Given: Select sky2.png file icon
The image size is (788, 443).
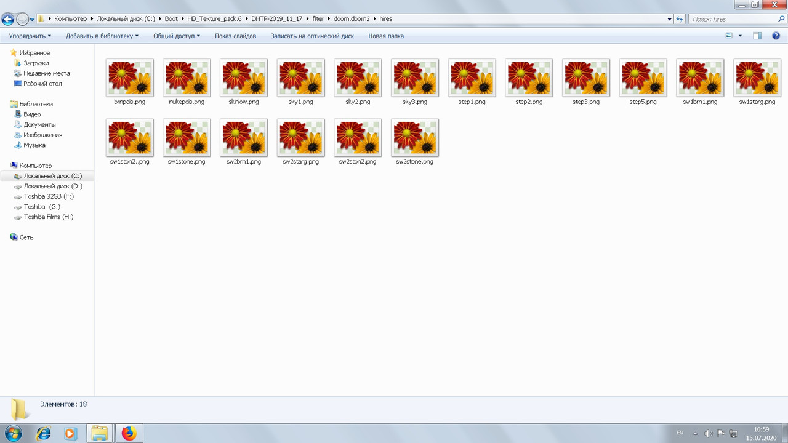Looking at the screenshot, I should click(358, 78).
